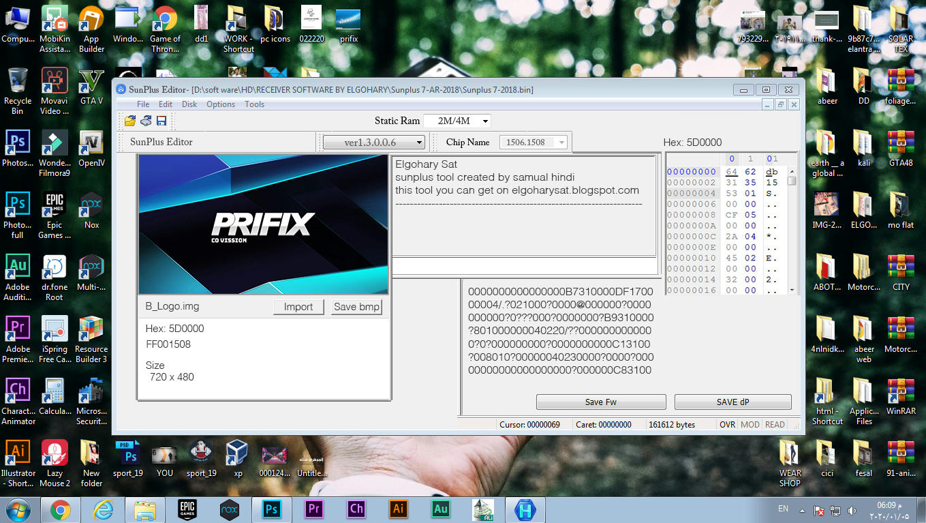Click the FF001508 value text

point(168,344)
